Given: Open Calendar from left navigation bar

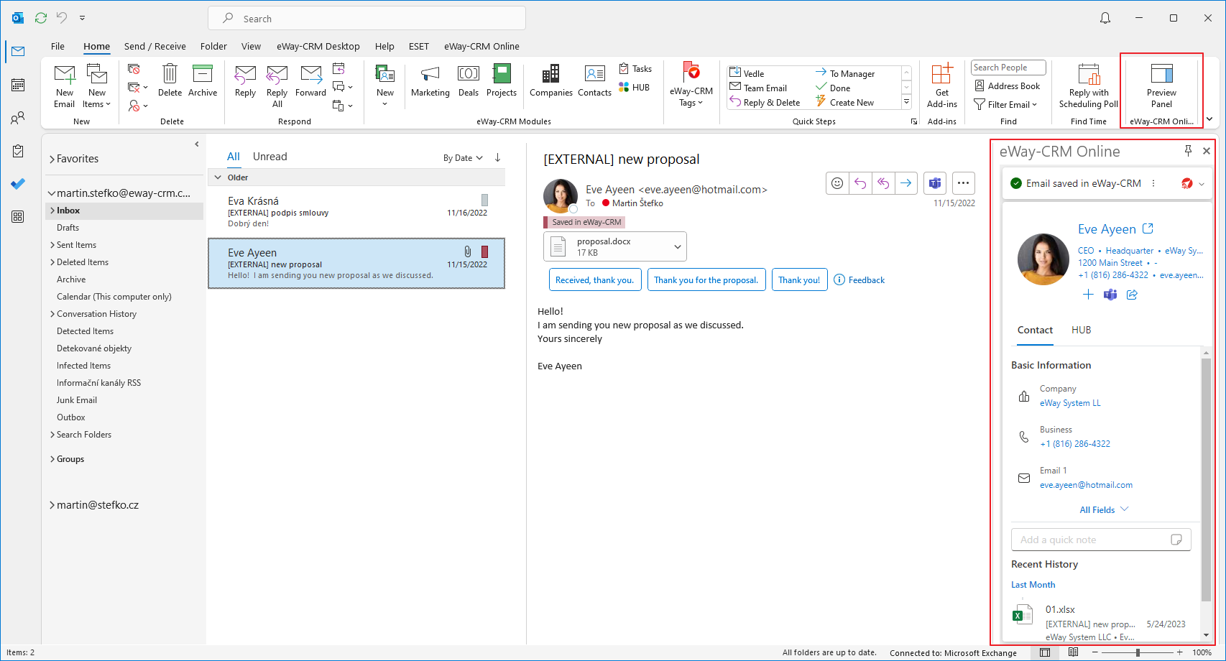Looking at the screenshot, I should (18, 85).
